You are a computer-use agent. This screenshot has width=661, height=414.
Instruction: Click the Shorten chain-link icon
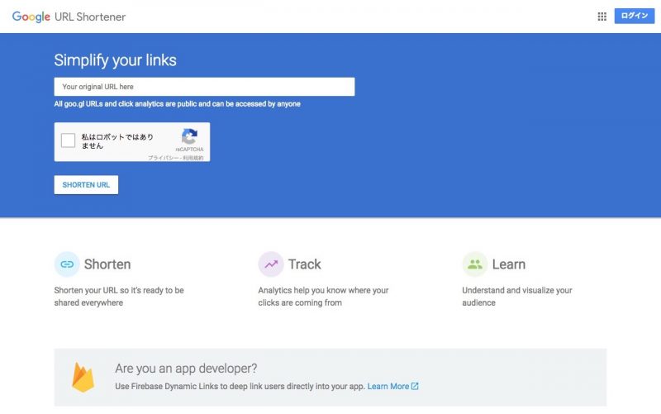pos(67,264)
